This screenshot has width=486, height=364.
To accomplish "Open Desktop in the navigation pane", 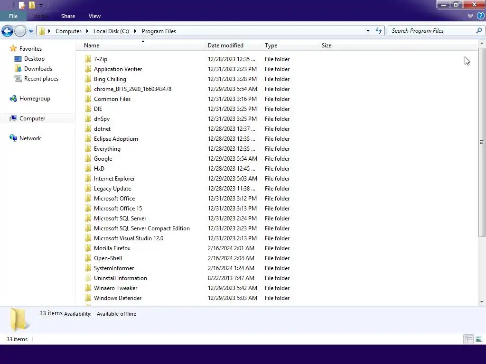I will pyautogui.click(x=34, y=58).
